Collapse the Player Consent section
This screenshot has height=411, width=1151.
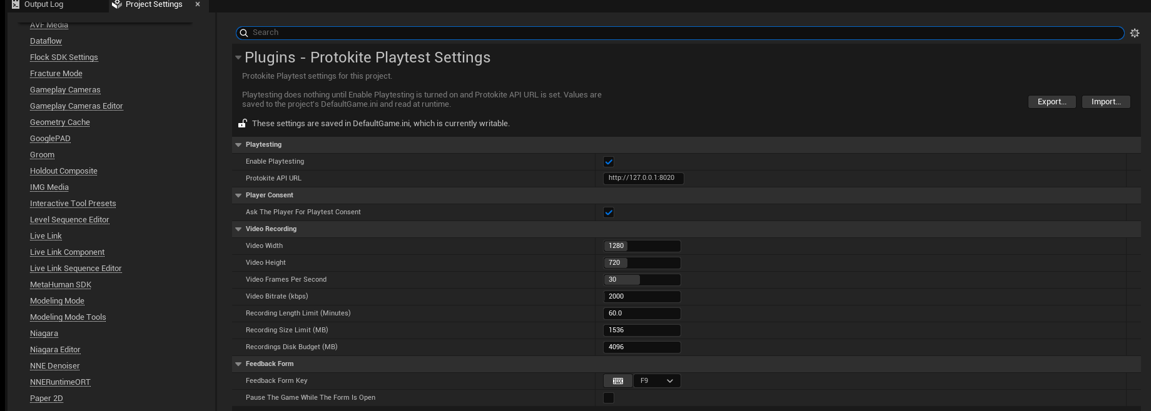(x=238, y=196)
